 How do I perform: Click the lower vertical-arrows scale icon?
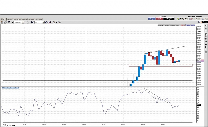pos(206,50)
